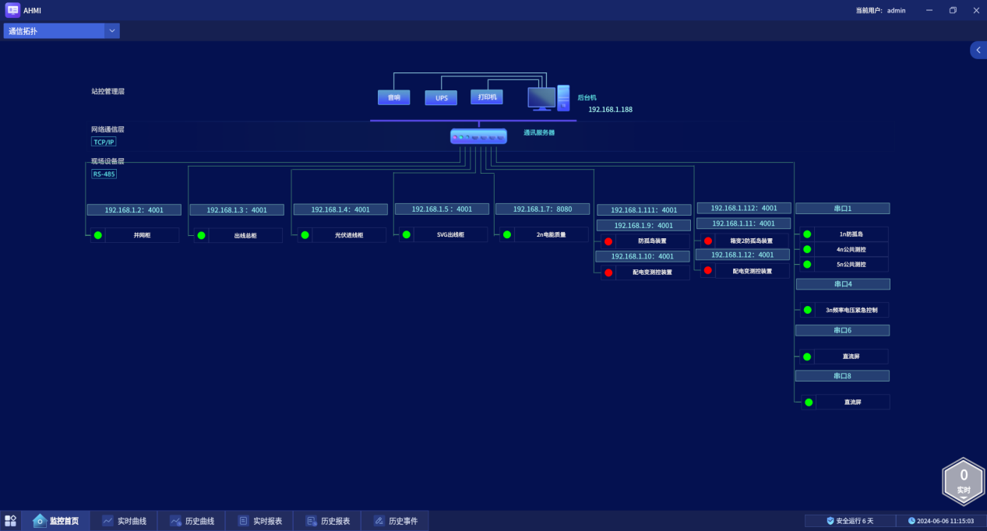The height and width of the screenshot is (531, 987).
Task: Open the 通信拓扑 dropdown arrow
Action: (x=112, y=31)
